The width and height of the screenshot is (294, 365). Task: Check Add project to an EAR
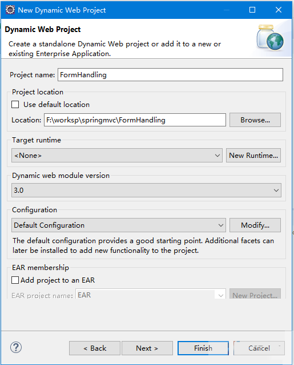click(15, 280)
